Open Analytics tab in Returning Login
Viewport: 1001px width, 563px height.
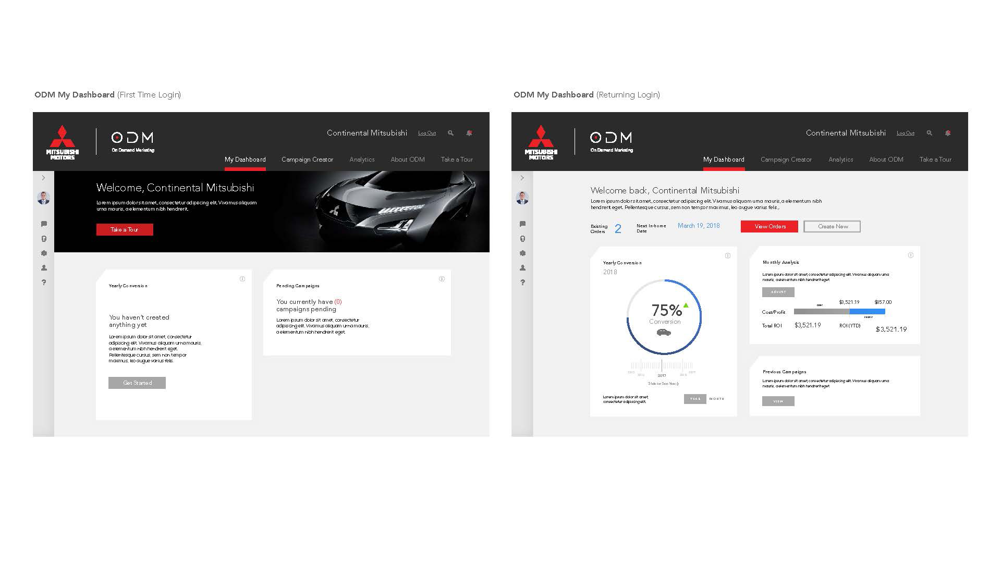pos(841,160)
